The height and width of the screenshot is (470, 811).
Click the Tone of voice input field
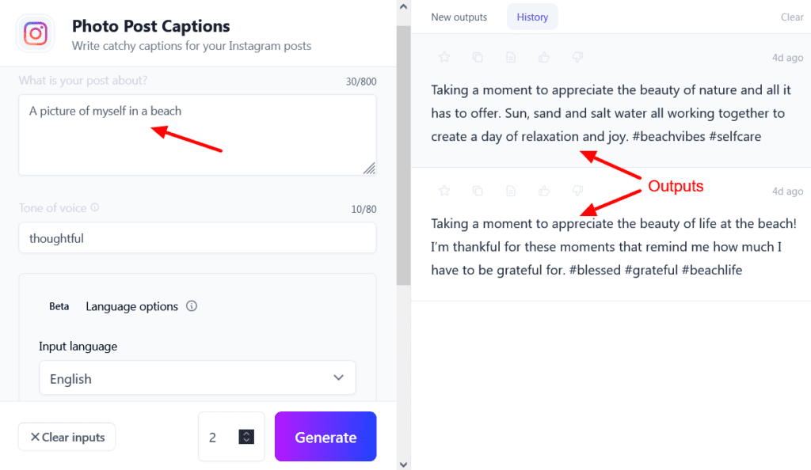coord(197,238)
